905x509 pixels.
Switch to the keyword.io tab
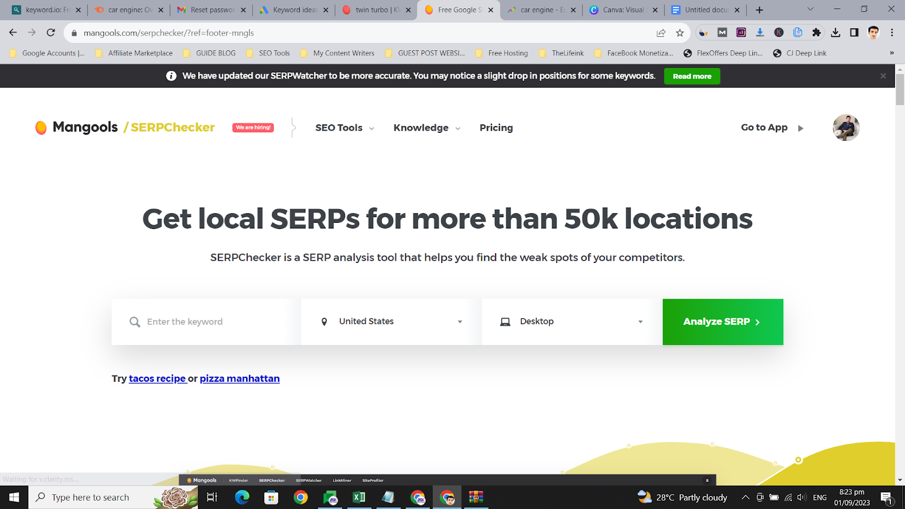[46, 10]
